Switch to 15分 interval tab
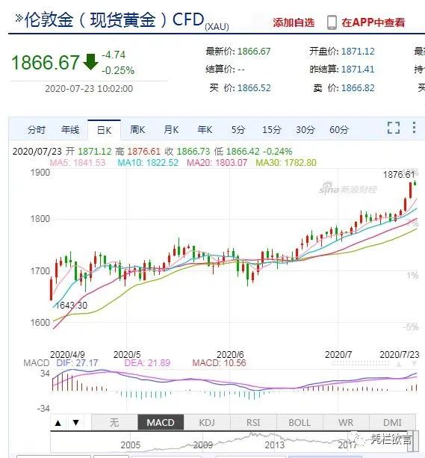 272,130
